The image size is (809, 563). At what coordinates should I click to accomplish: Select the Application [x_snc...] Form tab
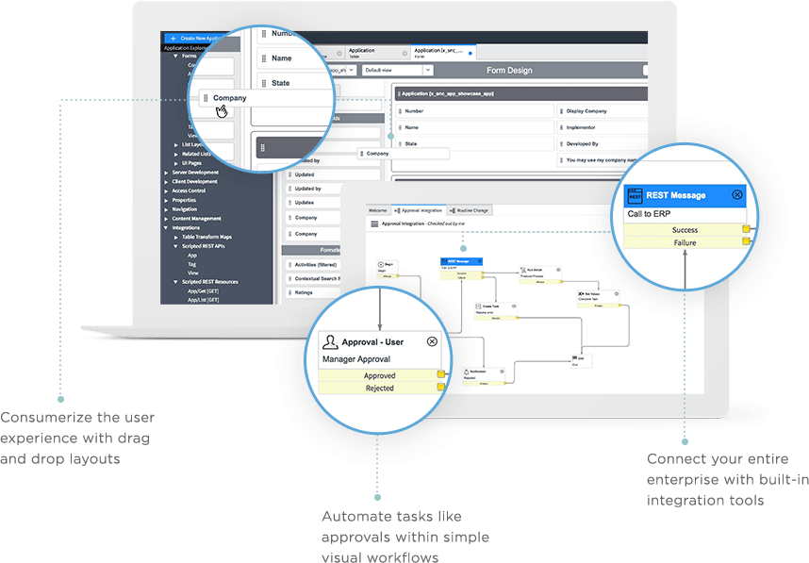pyautogui.click(x=443, y=53)
